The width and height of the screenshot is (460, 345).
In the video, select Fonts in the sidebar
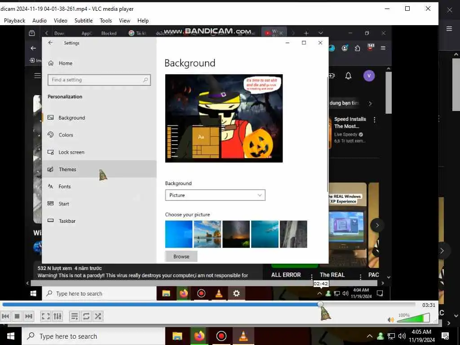[x=99, y=186]
